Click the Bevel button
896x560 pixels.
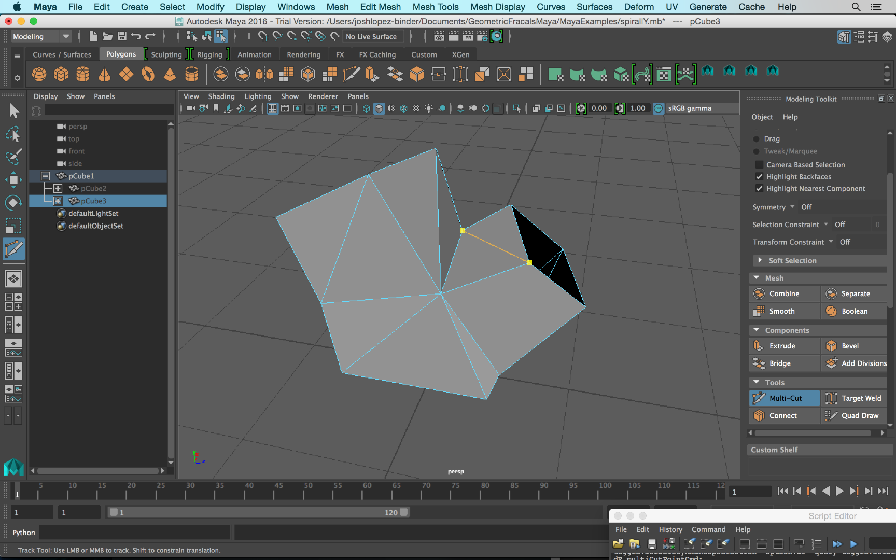[x=855, y=346]
